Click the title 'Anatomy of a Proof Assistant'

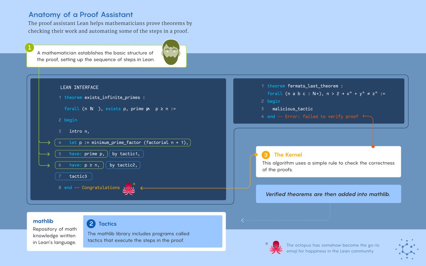(81, 15)
